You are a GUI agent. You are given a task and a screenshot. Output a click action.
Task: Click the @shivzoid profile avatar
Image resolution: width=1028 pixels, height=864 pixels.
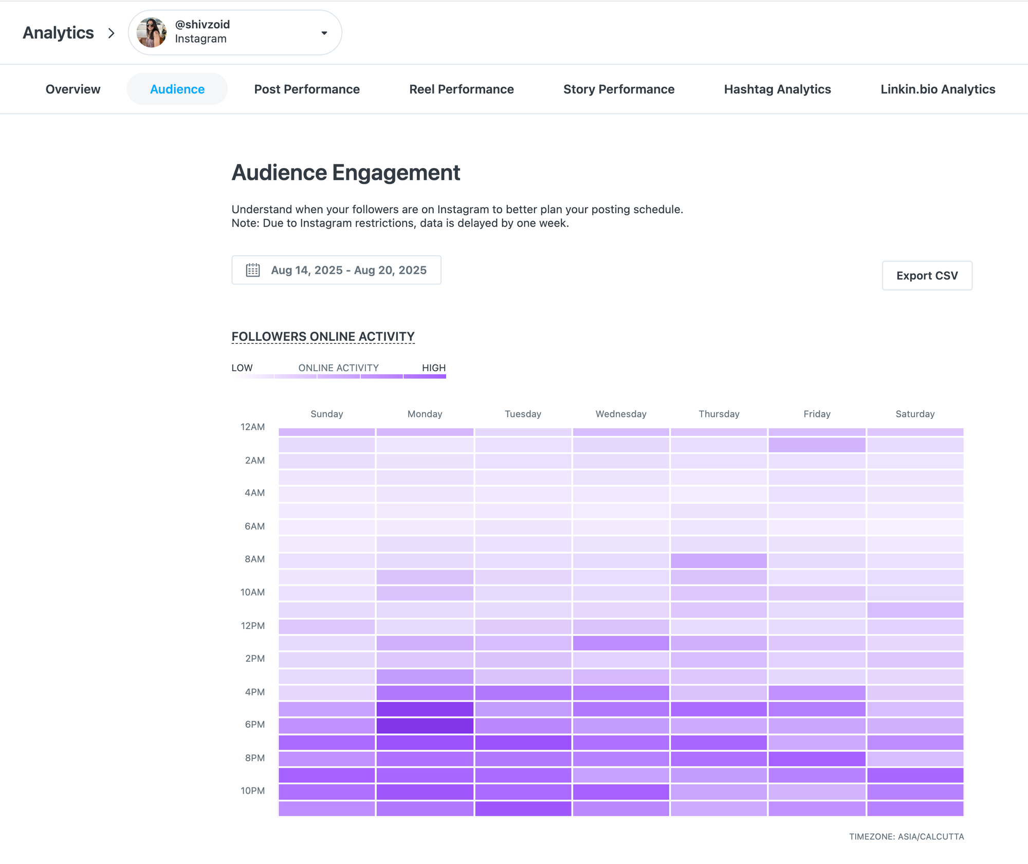point(151,32)
